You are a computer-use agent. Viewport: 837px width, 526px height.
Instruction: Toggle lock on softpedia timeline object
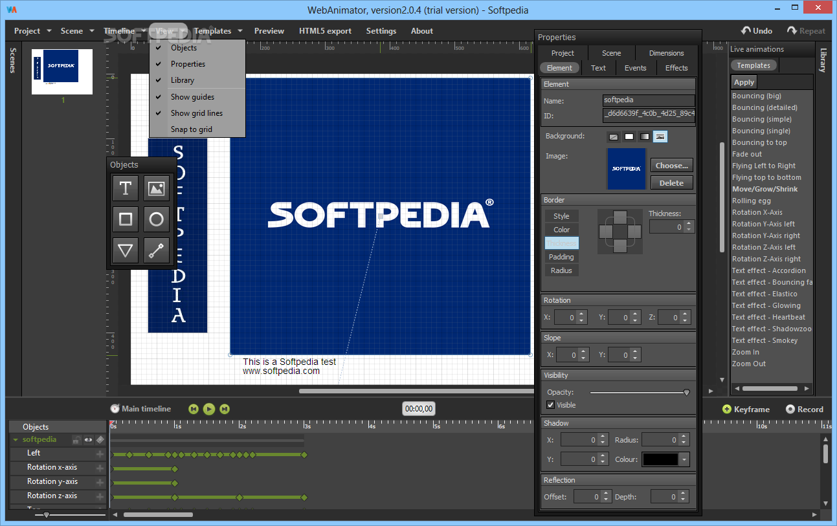[76, 440]
